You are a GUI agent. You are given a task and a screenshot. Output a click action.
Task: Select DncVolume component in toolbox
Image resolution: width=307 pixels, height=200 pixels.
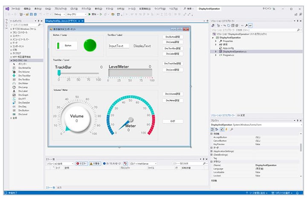[24, 72]
